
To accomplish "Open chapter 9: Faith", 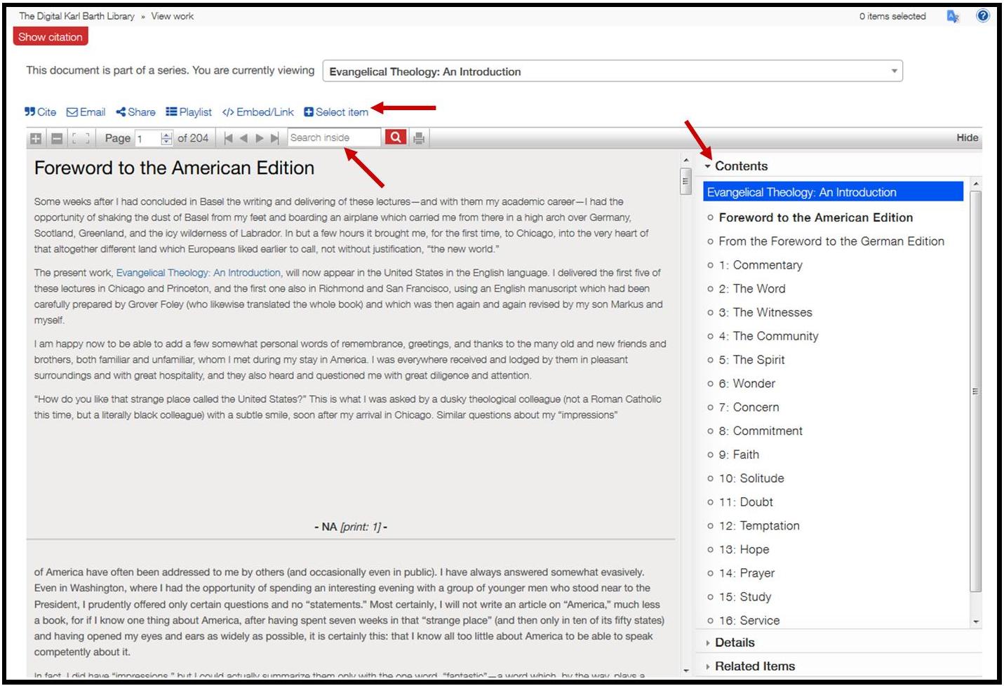I will [x=739, y=455].
